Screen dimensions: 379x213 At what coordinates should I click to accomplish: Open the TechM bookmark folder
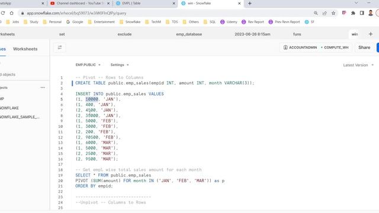coord(153,22)
